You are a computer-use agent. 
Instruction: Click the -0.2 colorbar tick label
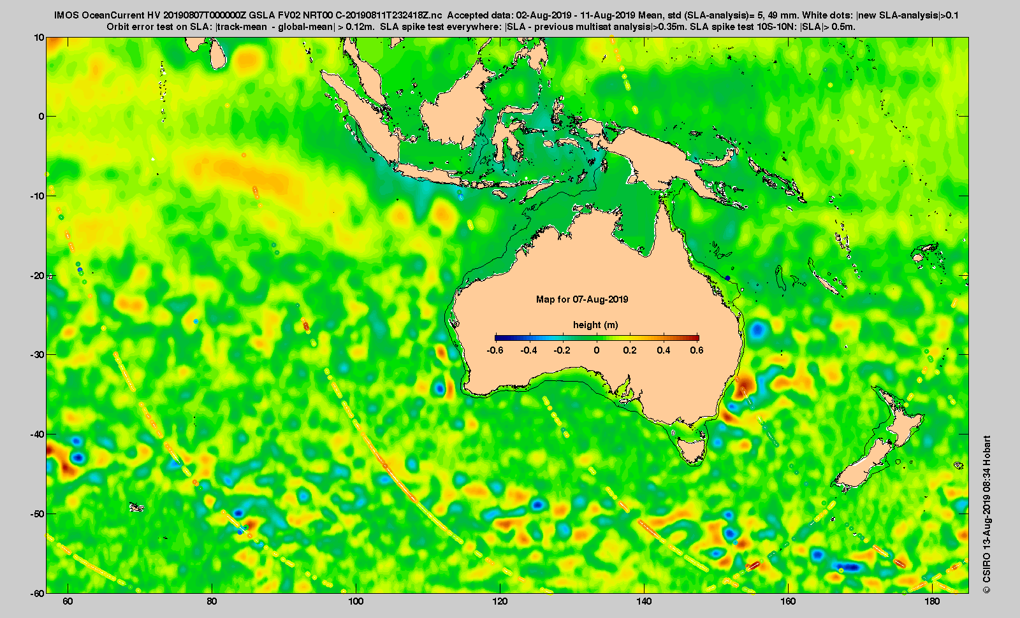tap(562, 350)
